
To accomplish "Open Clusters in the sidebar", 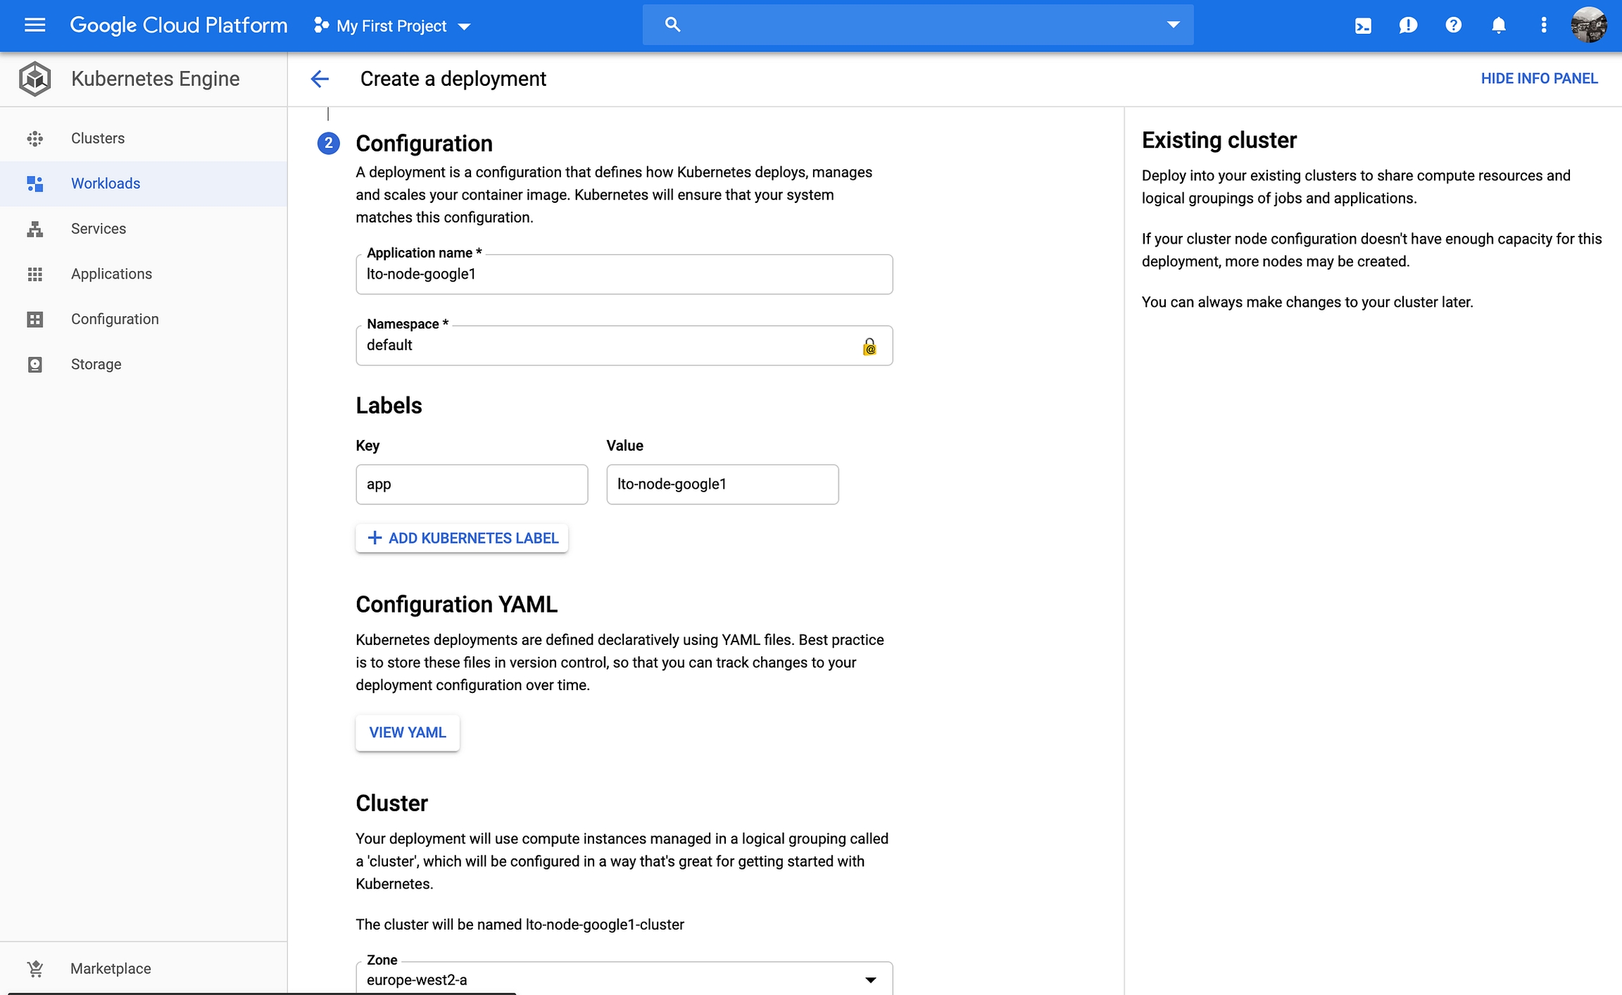I will click(144, 138).
